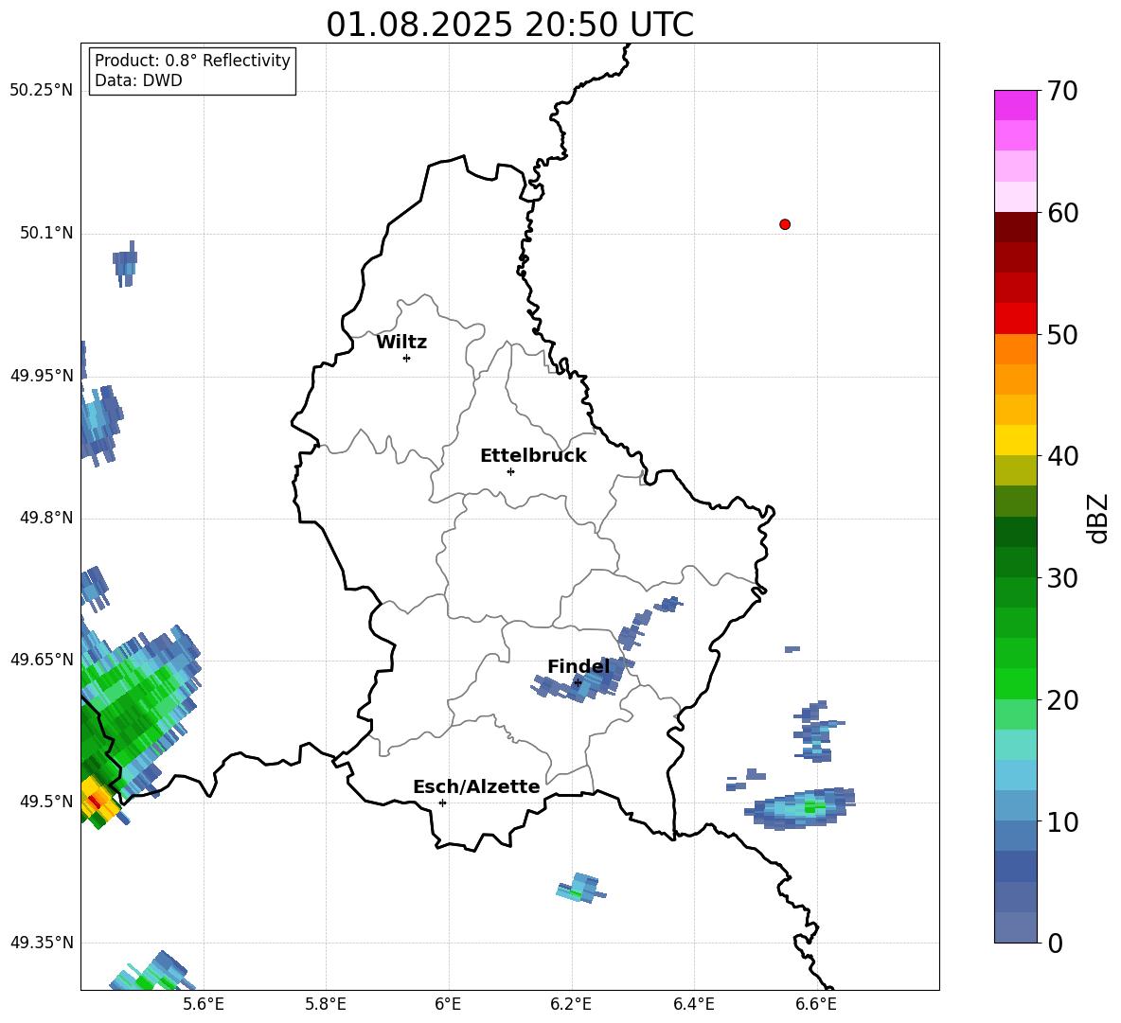Click the Findel station cross marker
The image size is (1121, 1023).
578,683
